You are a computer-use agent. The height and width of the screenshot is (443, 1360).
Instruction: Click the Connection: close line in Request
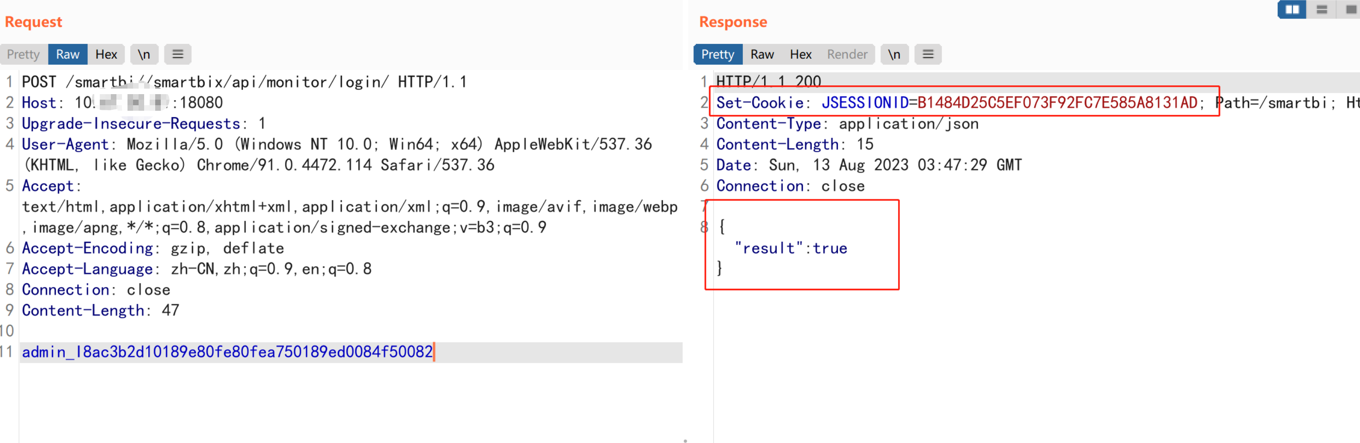pyautogui.click(x=96, y=290)
